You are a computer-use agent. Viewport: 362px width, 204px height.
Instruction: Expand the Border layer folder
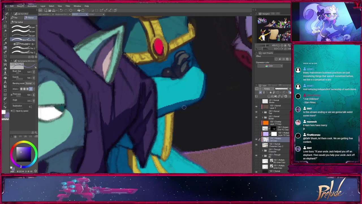[262, 118]
